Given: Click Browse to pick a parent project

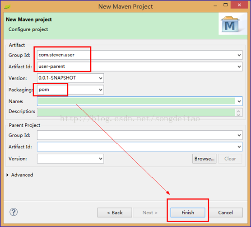Looking at the screenshot, I should pos(204,159).
